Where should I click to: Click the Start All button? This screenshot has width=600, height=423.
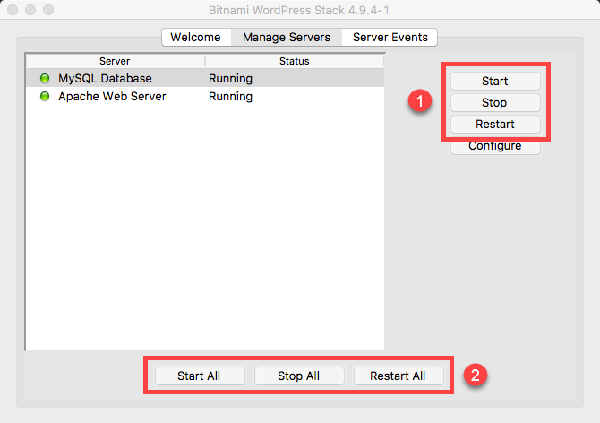(x=200, y=376)
